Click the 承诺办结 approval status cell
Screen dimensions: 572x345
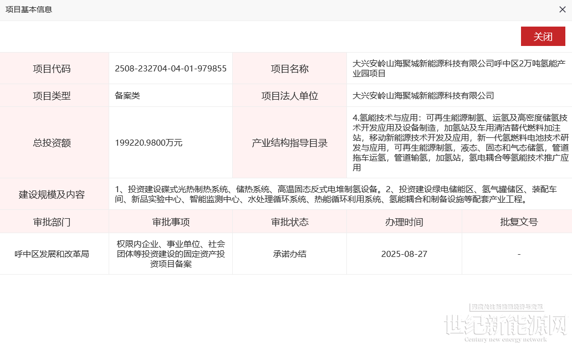pyautogui.click(x=289, y=254)
